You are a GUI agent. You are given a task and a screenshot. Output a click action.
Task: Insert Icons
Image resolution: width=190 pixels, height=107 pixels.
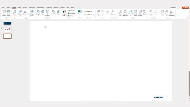pyautogui.click(x=43, y=12)
